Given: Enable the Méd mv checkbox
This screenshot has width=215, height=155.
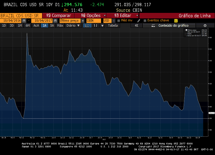Looking at the screenshot, I should click(x=119, y=21).
